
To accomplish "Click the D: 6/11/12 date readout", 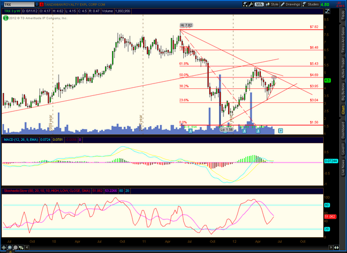I will [x=30, y=11].
